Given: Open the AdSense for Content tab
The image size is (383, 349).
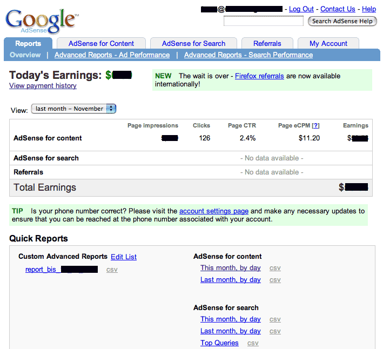Looking at the screenshot, I should tap(101, 43).
